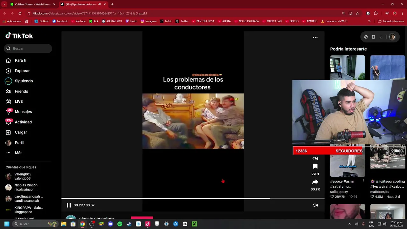407x229 pixels.
Task: Open the get-app phone icon
Action: click(373, 37)
